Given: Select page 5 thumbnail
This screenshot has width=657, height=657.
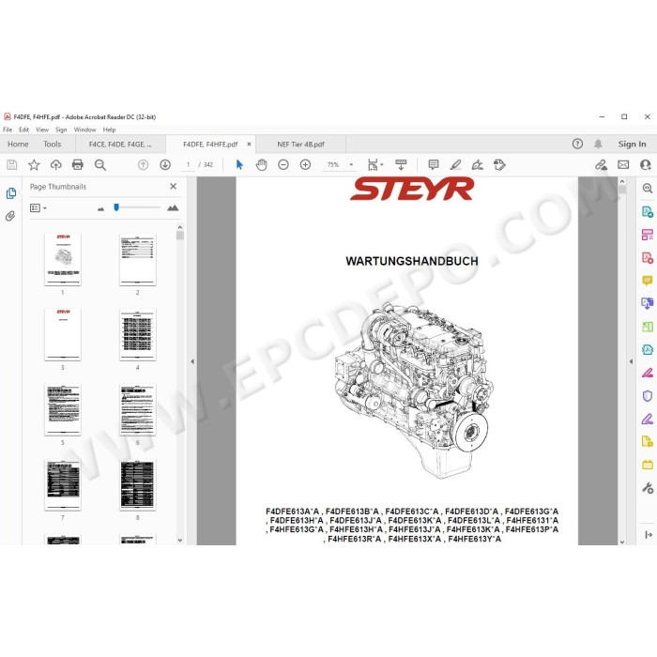Looking at the screenshot, I should coord(63,410).
